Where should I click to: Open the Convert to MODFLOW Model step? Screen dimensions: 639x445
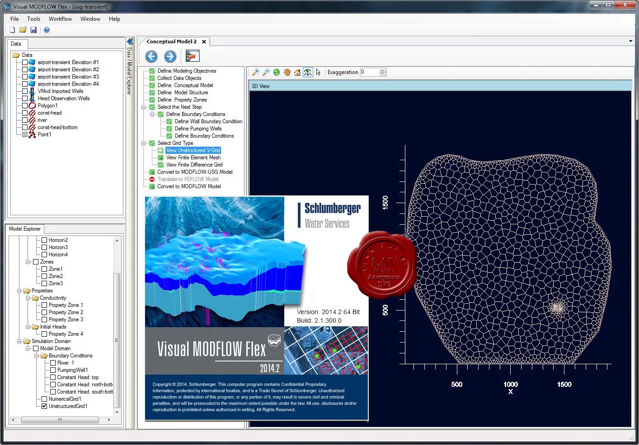pos(189,186)
